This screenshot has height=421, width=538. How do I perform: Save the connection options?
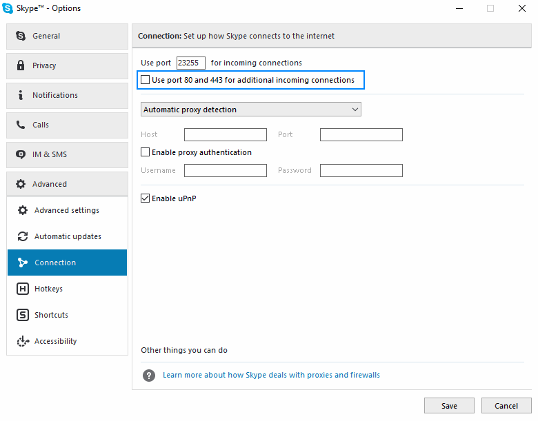tap(449, 406)
